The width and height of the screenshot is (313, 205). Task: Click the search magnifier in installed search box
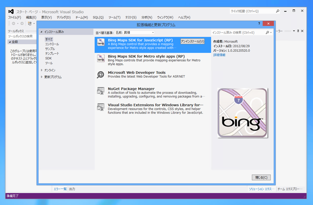click(267, 32)
